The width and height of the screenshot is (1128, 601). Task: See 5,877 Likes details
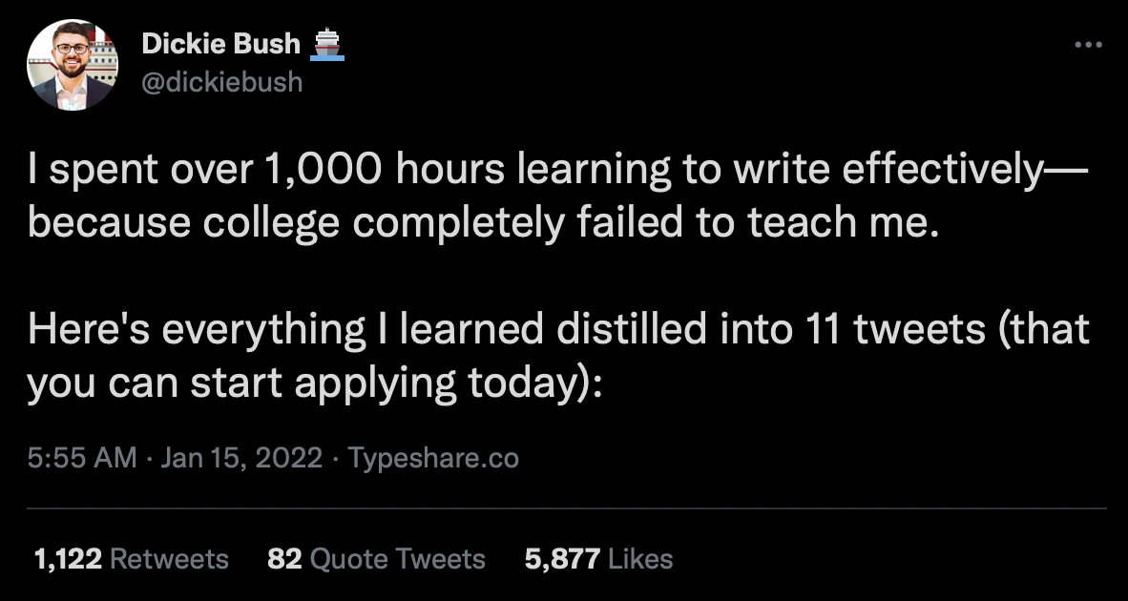point(597,559)
